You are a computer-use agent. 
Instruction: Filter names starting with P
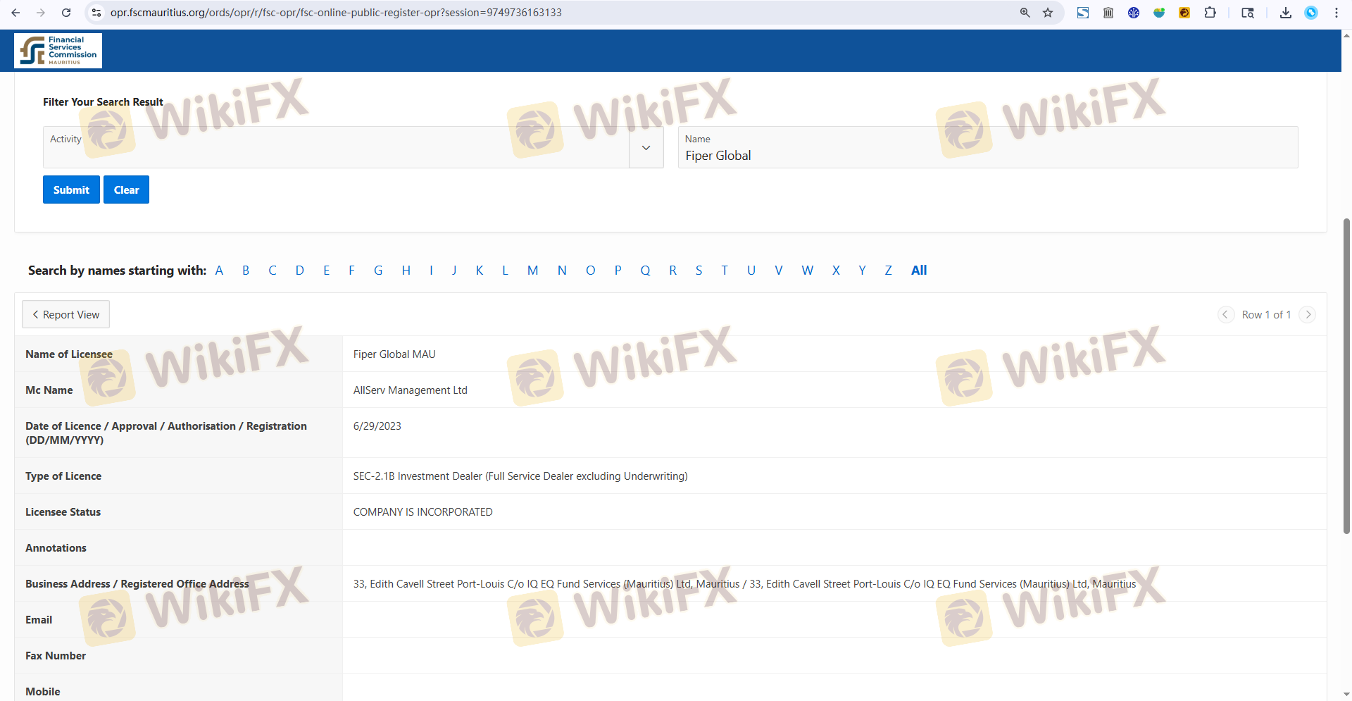(x=618, y=271)
